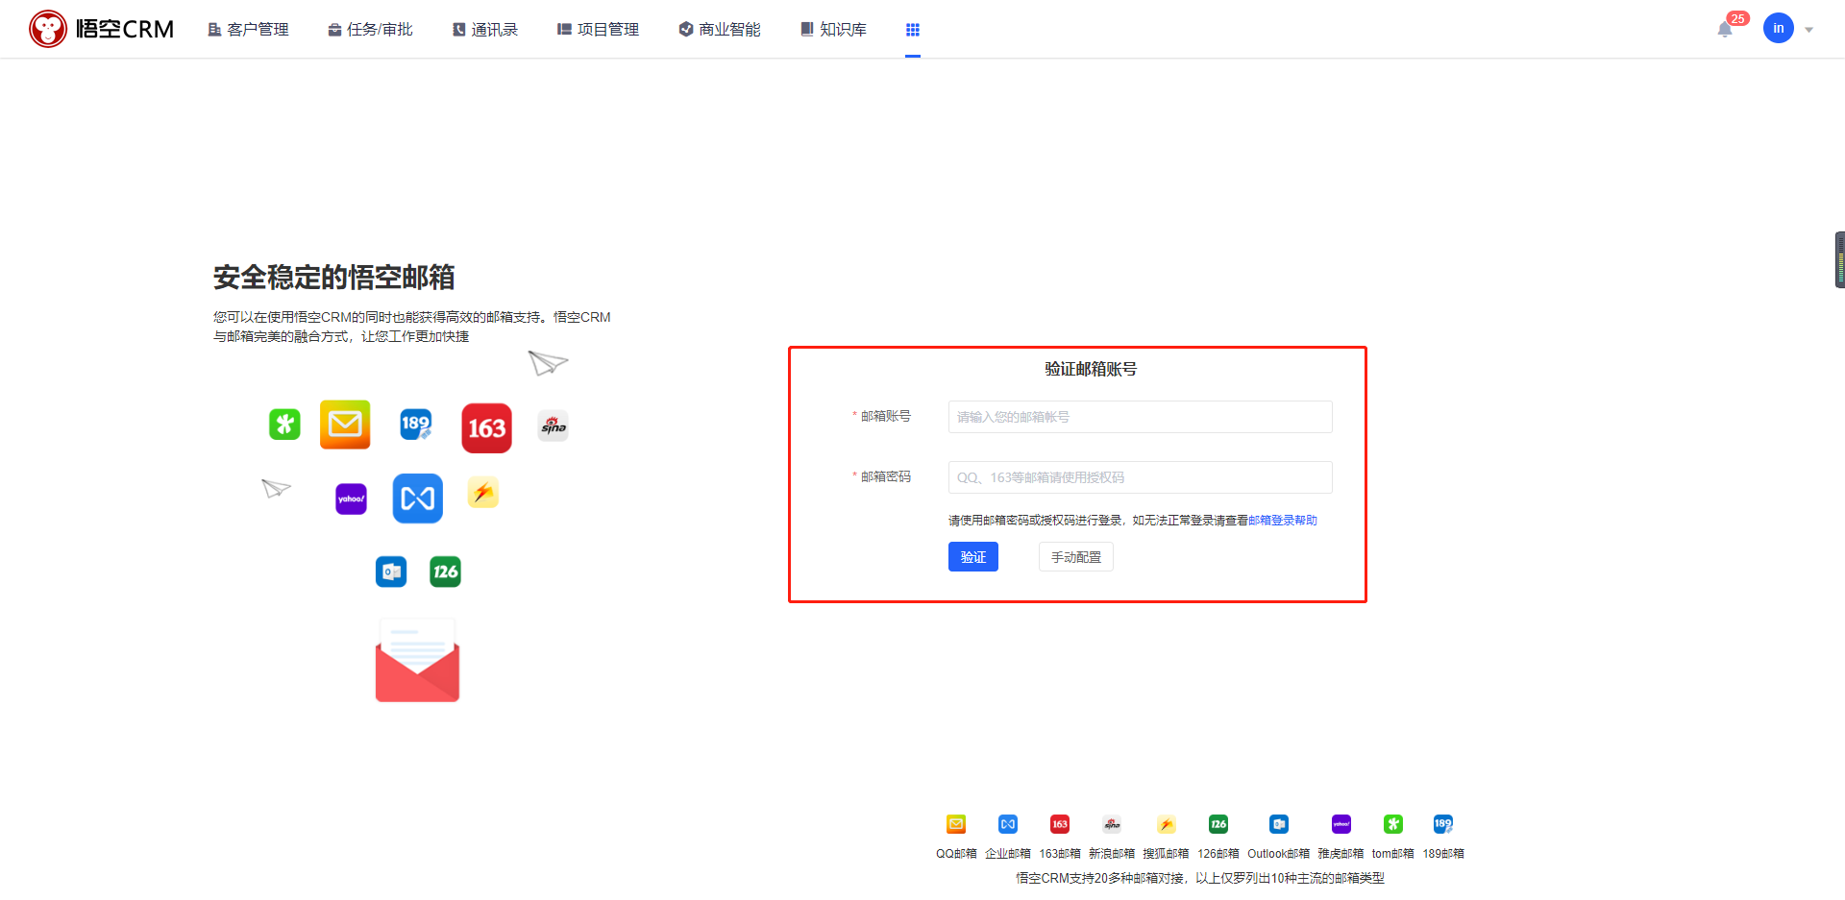Open 知识库 menu
Viewport: 1845px width, 900px height.
click(x=833, y=30)
